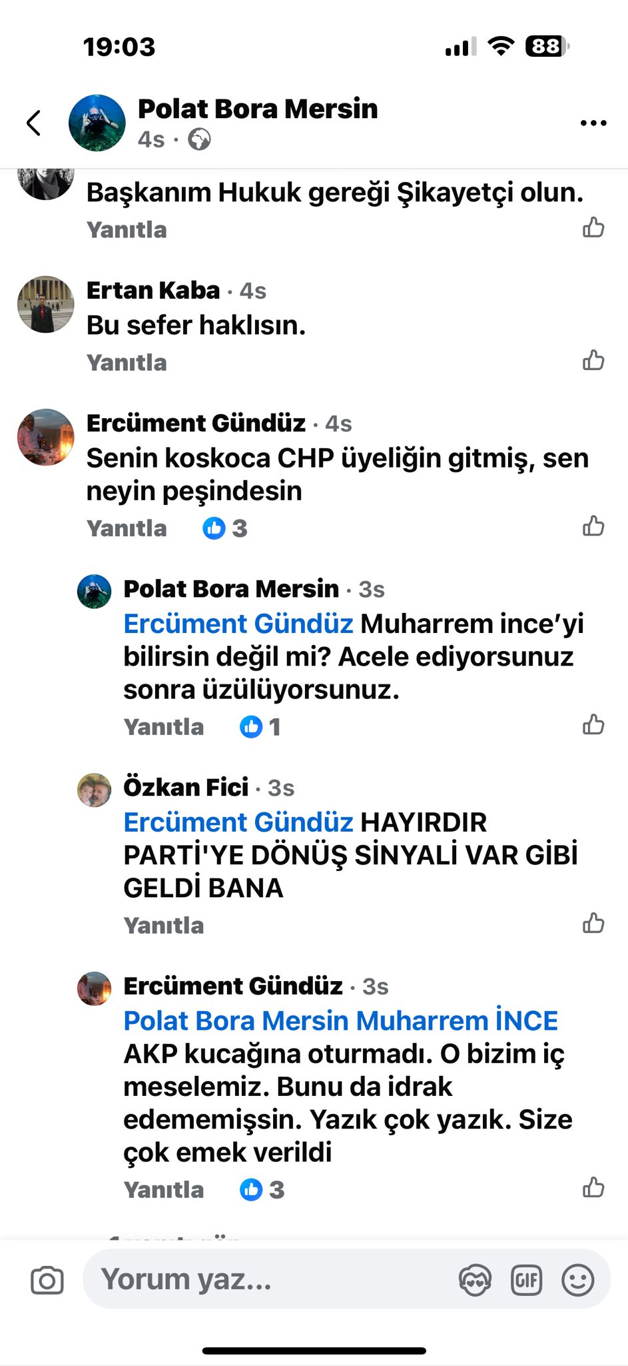Reply to Ertan Kaba's comment

pyautogui.click(x=127, y=363)
